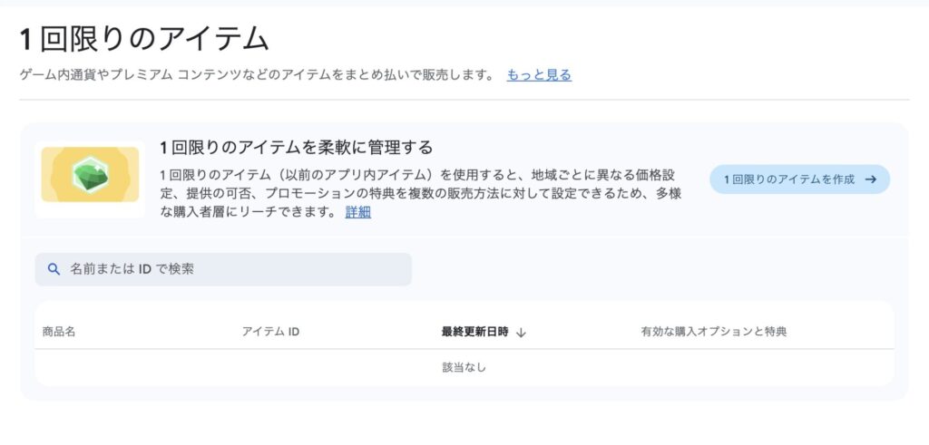Click the empty table row beneath the headers

point(227,368)
